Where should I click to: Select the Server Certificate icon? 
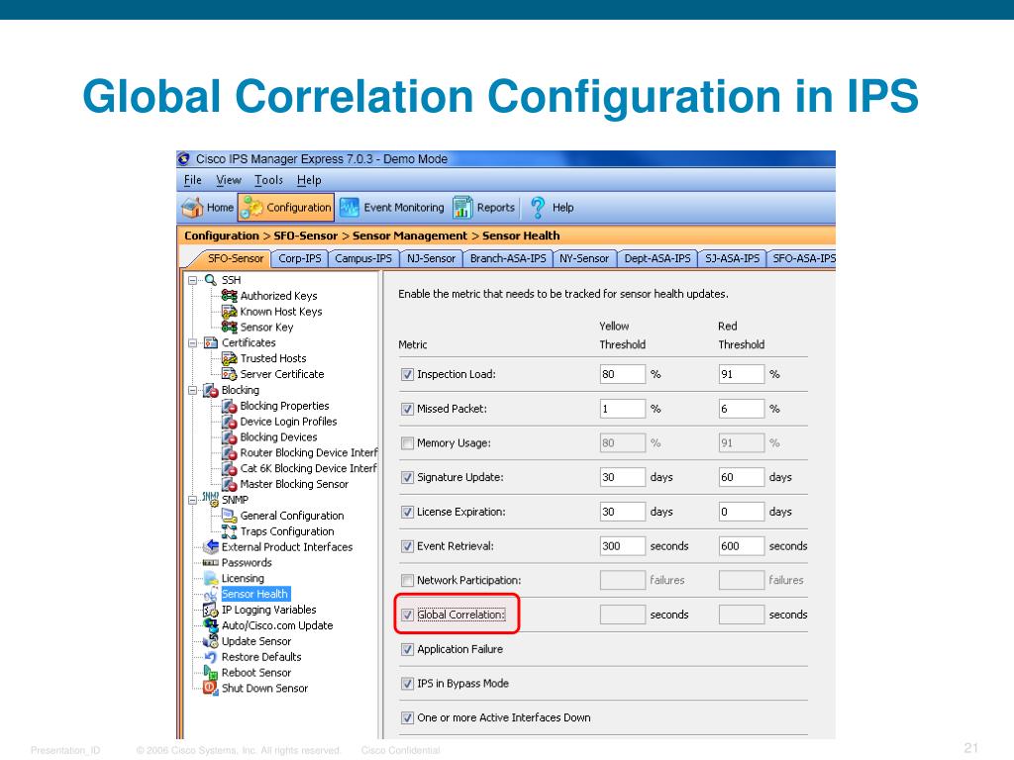click(229, 374)
